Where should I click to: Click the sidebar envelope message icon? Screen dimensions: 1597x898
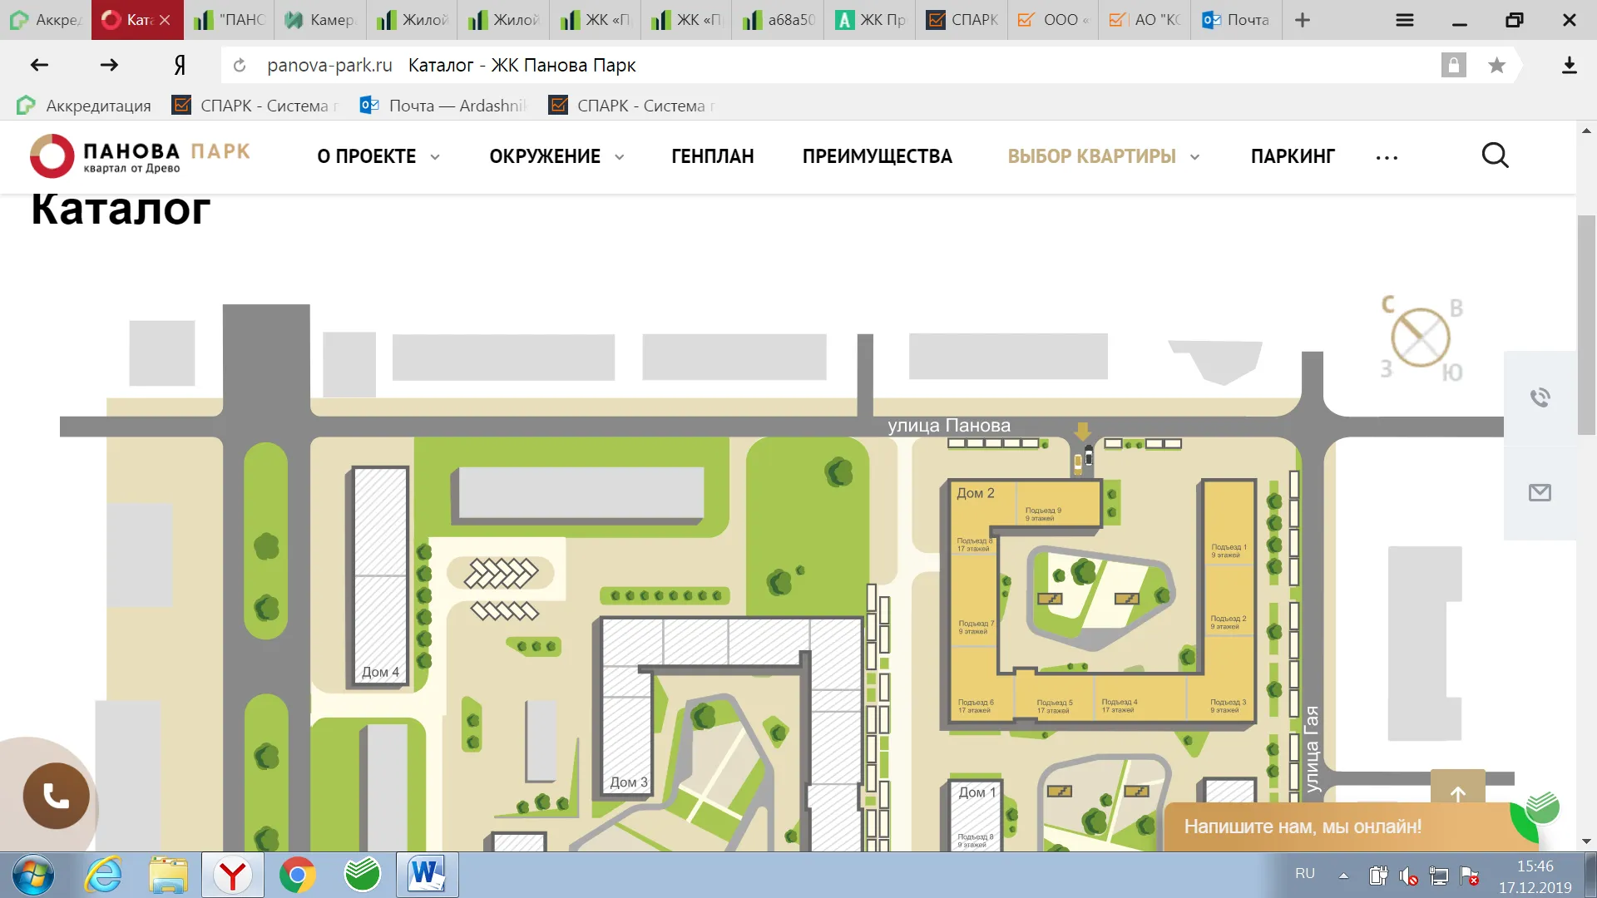point(1540,493)
